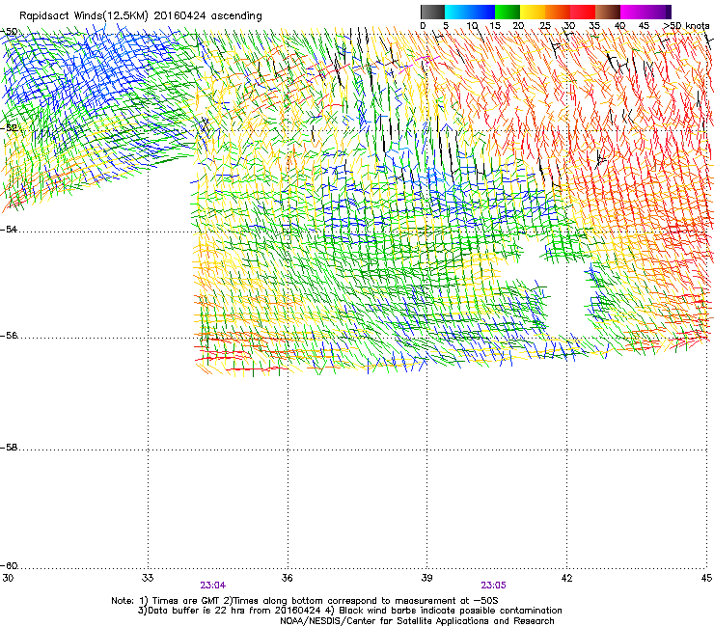The height and width of the screenshot is (627, 714).
Task: Click the green 15–20 knots legend segment
Action: [x=508, y=12]
